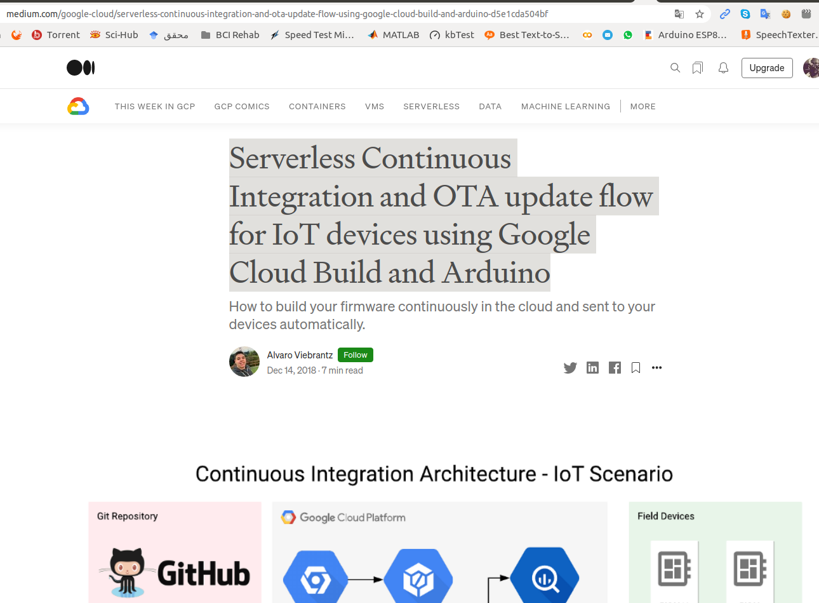Image resolution: width=819 pixels, height=603 pixels.
Task: Select the DATA section
Action: coord(490,107)
